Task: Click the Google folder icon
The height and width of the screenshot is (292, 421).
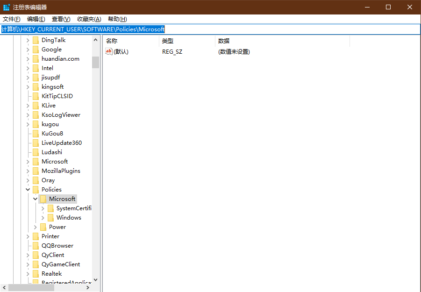Action: (x=36, y=50)
